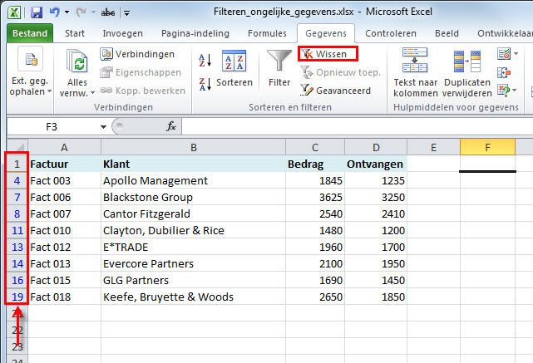The image size is (533, 363).
Task: Select column F header
Action: (x=487, y=147)
